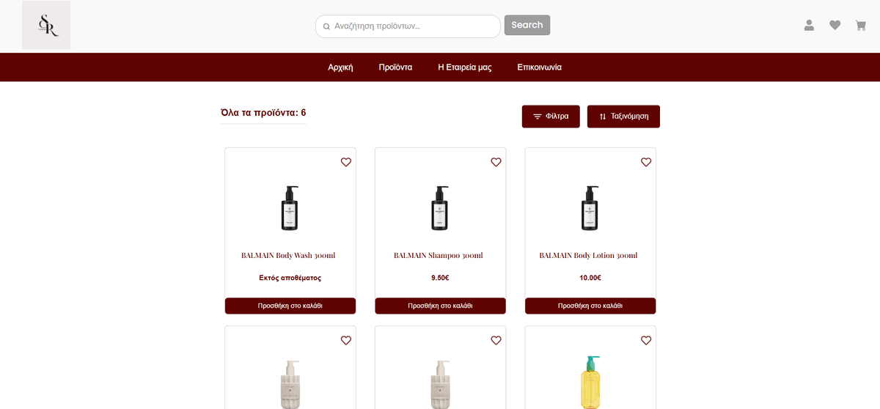Favorite the BALMAIN Body Wash 300ml
The height and width of the screenshot is (409, 880).
coord(346,162)
